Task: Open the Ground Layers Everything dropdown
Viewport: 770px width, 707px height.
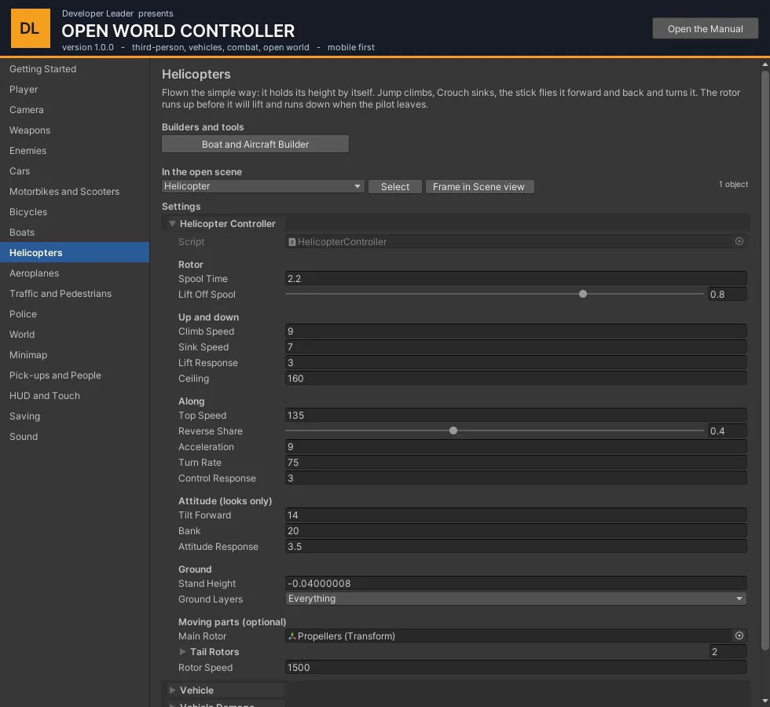Action: coord(515,599)
